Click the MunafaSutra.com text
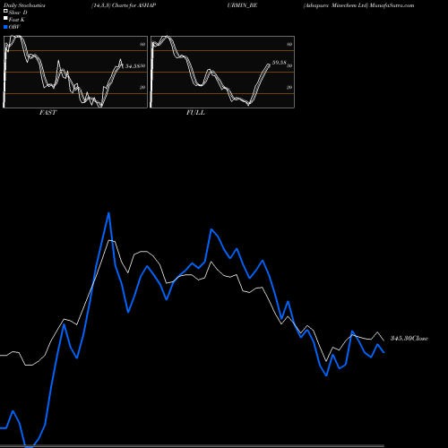The width and height of the screenshot is (448, 448). [392, 5]
